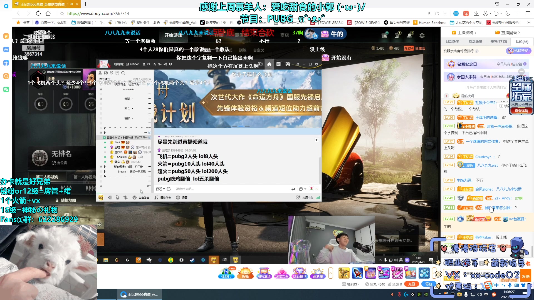The image size is (534, 300).
Task: Open a new browser tab
Action: (x=86, y=4)
